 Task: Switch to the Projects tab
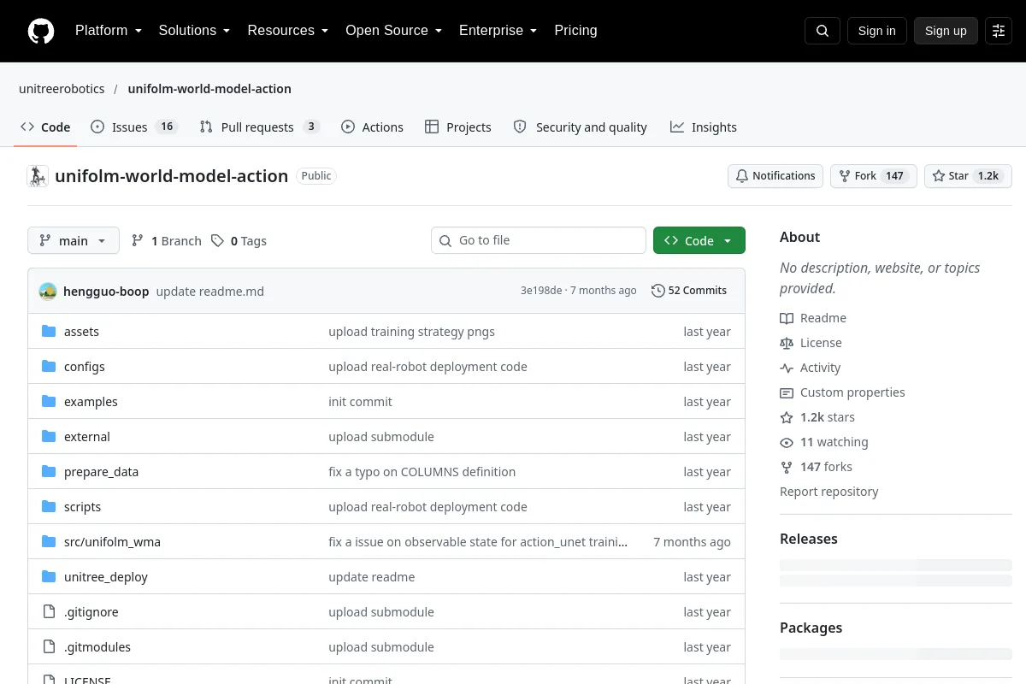click(x=457, y=127)
